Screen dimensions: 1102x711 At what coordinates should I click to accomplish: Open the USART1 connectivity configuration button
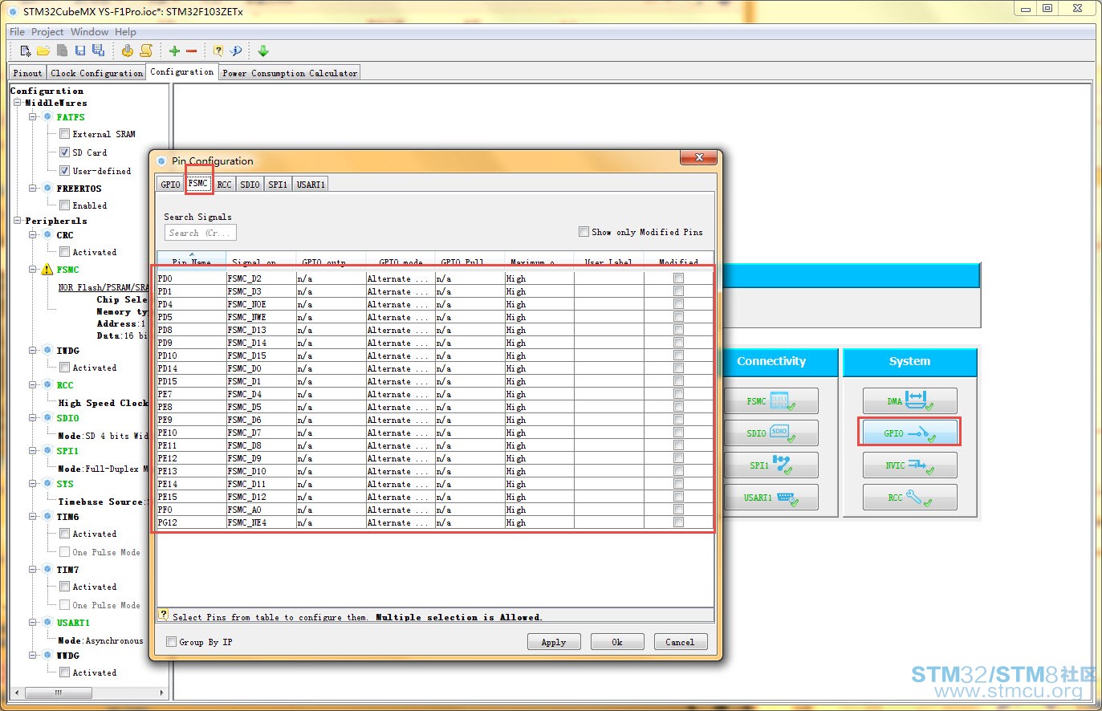point(771,497)
